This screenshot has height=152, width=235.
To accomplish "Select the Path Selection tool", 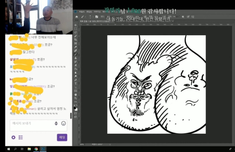I will (x=75, y=87).
